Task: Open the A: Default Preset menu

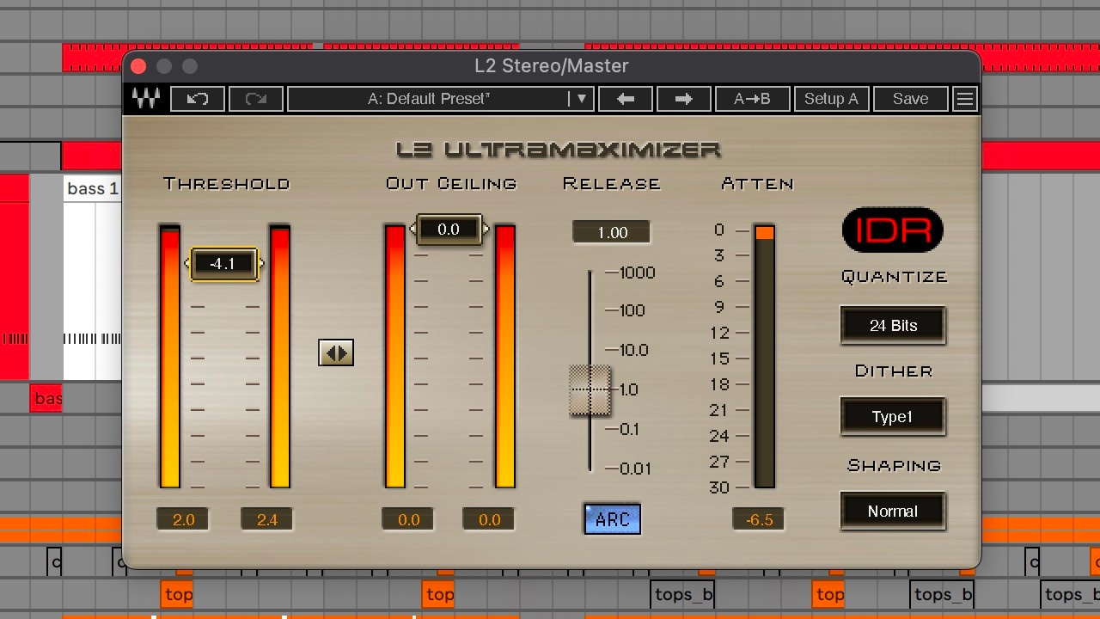Action: tap(429, 99)
